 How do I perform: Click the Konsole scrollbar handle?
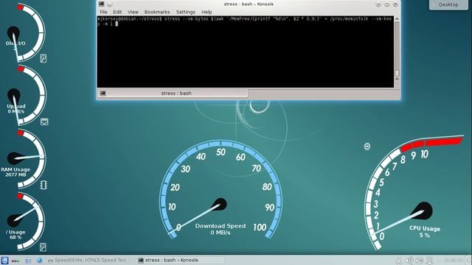tap(397, 73)
